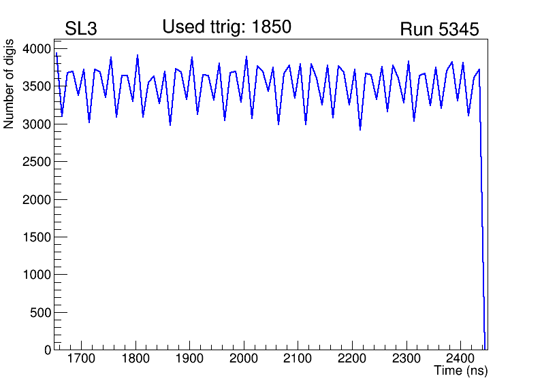Select the 1500 y-axis tick label
The image size is (542, 389).
coord(37,237)
